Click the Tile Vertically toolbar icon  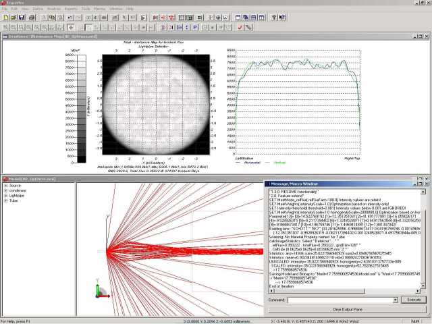(261, 18)
